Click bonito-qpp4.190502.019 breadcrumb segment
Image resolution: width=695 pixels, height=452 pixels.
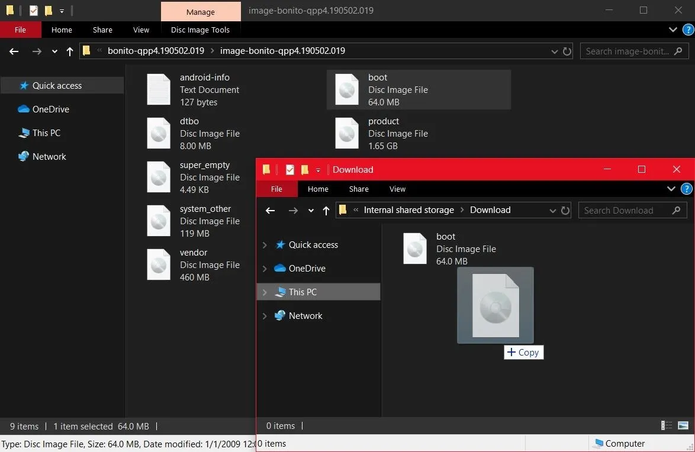click(156, 50)
